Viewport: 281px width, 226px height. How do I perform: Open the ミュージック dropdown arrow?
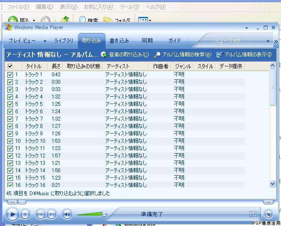pyautogui.click(x=268, y=41)
